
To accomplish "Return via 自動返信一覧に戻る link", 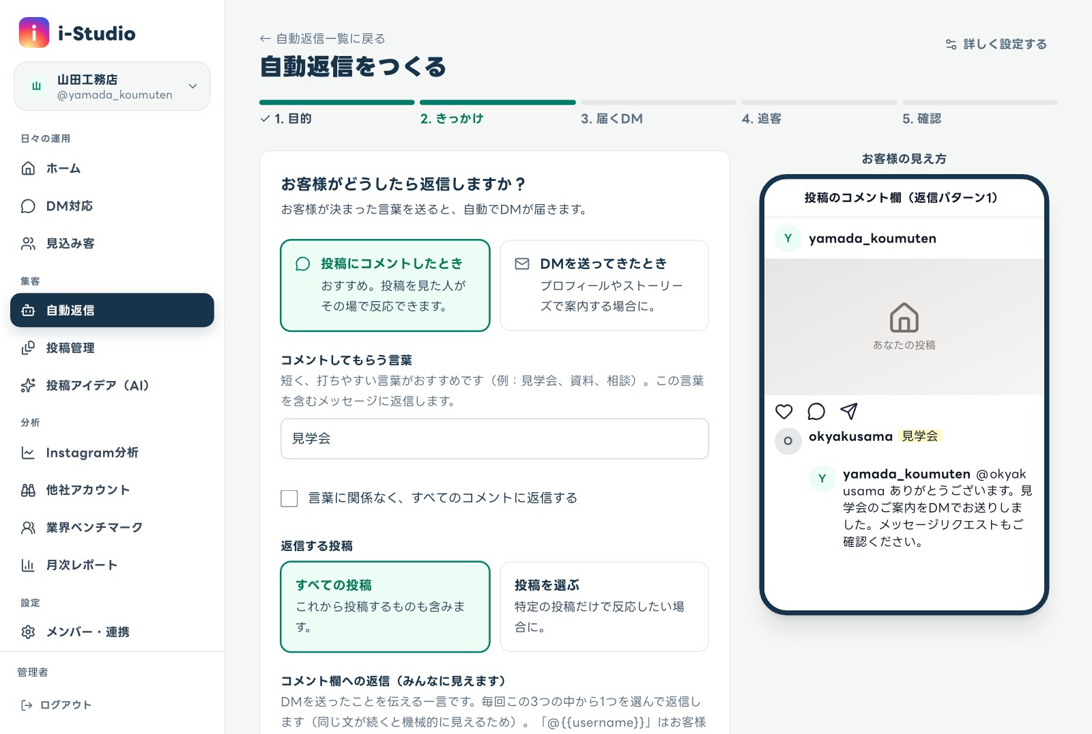I will pos(322,38).
